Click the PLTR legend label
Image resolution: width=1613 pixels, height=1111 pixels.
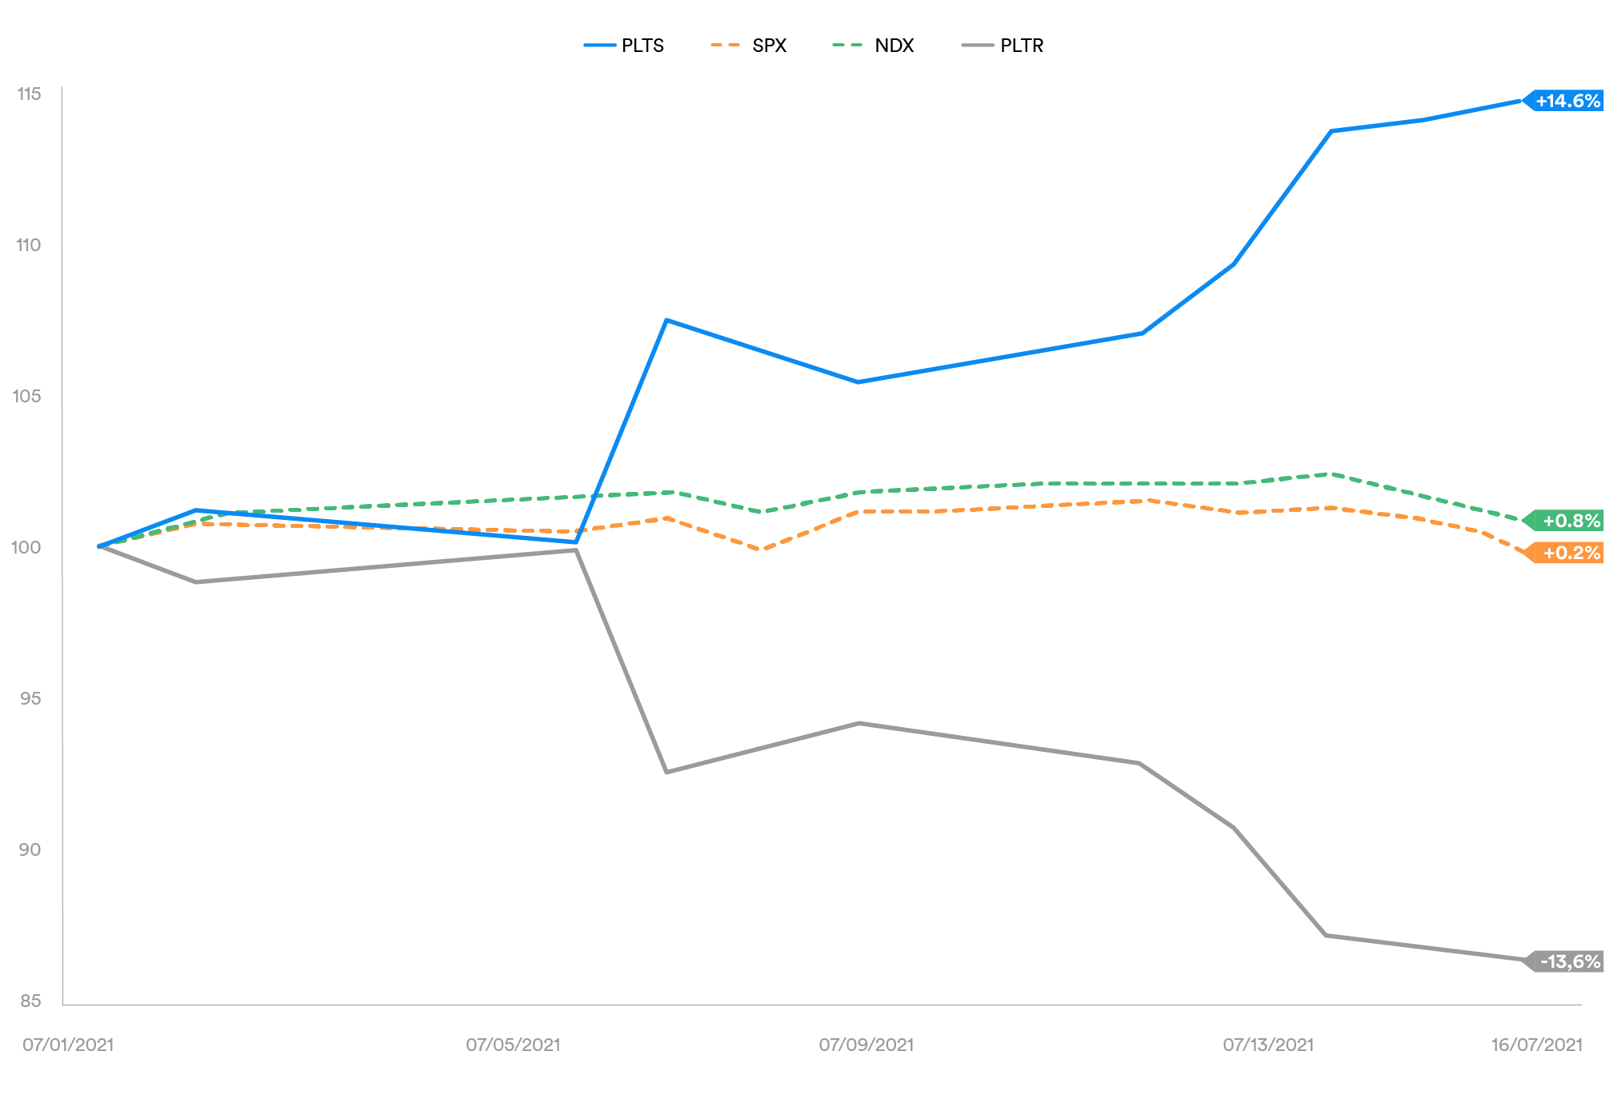click(1022, 46)
